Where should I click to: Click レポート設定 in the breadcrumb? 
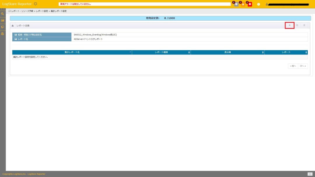pos(42,11)
